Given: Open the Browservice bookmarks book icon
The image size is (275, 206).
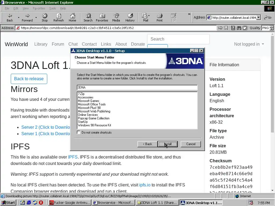Looking at the screenshot, I should click(233, 28).
